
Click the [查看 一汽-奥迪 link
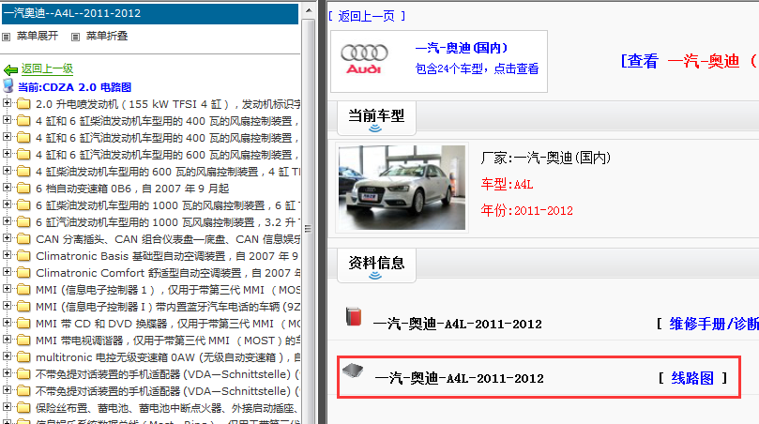coord(690,61)
